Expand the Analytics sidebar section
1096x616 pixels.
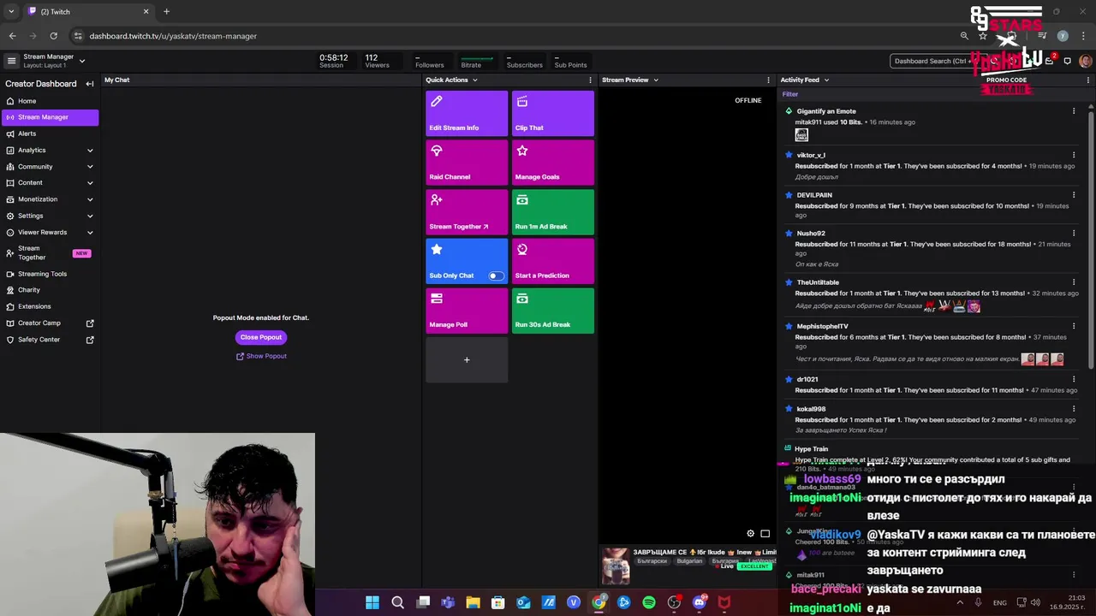tap(90, 151)
